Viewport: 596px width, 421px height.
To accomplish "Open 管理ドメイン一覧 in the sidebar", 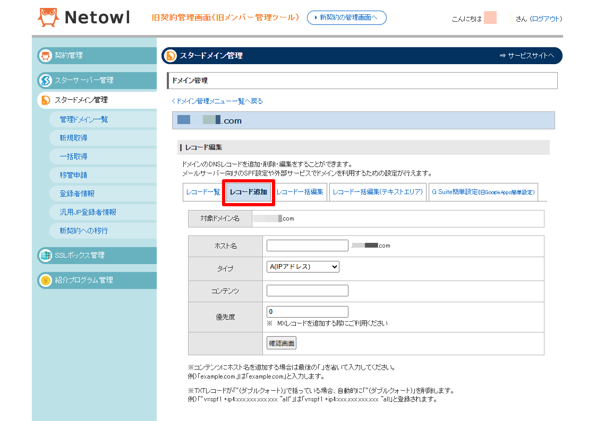I will [x=84, y=120].
